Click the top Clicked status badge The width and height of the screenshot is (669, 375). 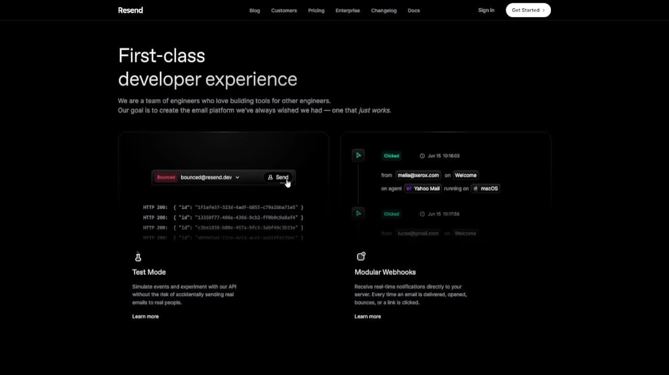point(391,156)
